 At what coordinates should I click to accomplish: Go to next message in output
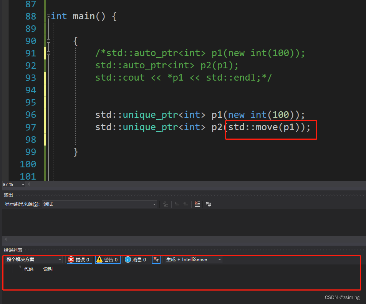[x=185, y=204]
